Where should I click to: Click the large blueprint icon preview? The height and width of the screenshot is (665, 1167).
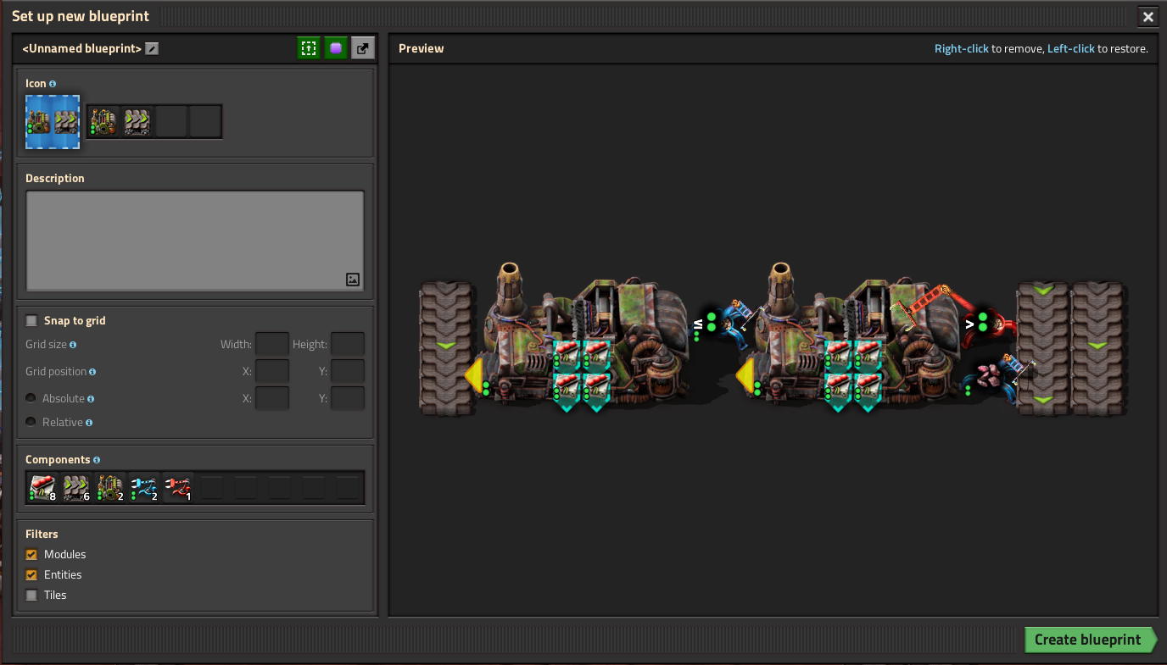[53, 122]
